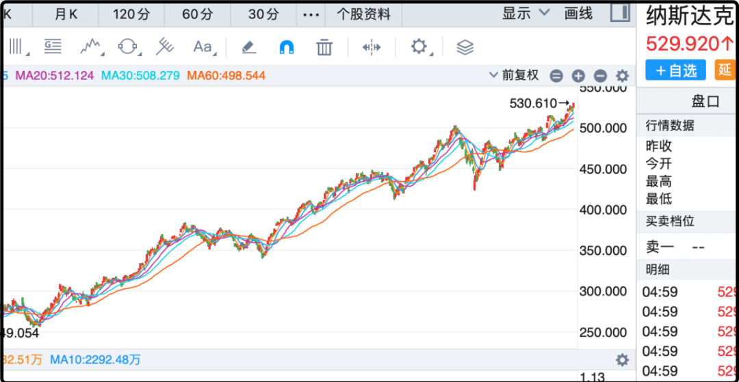Toggle the right side panel visibility
The width and height of the screenshot is (739, 382).
tap(620, 13)
